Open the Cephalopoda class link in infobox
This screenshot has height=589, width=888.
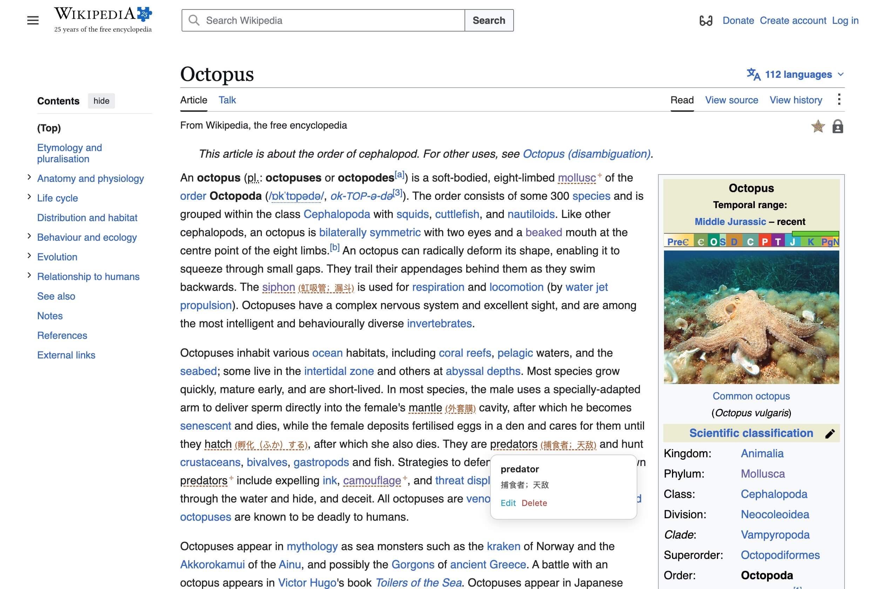pyautogui.click(x=773, y=494)
